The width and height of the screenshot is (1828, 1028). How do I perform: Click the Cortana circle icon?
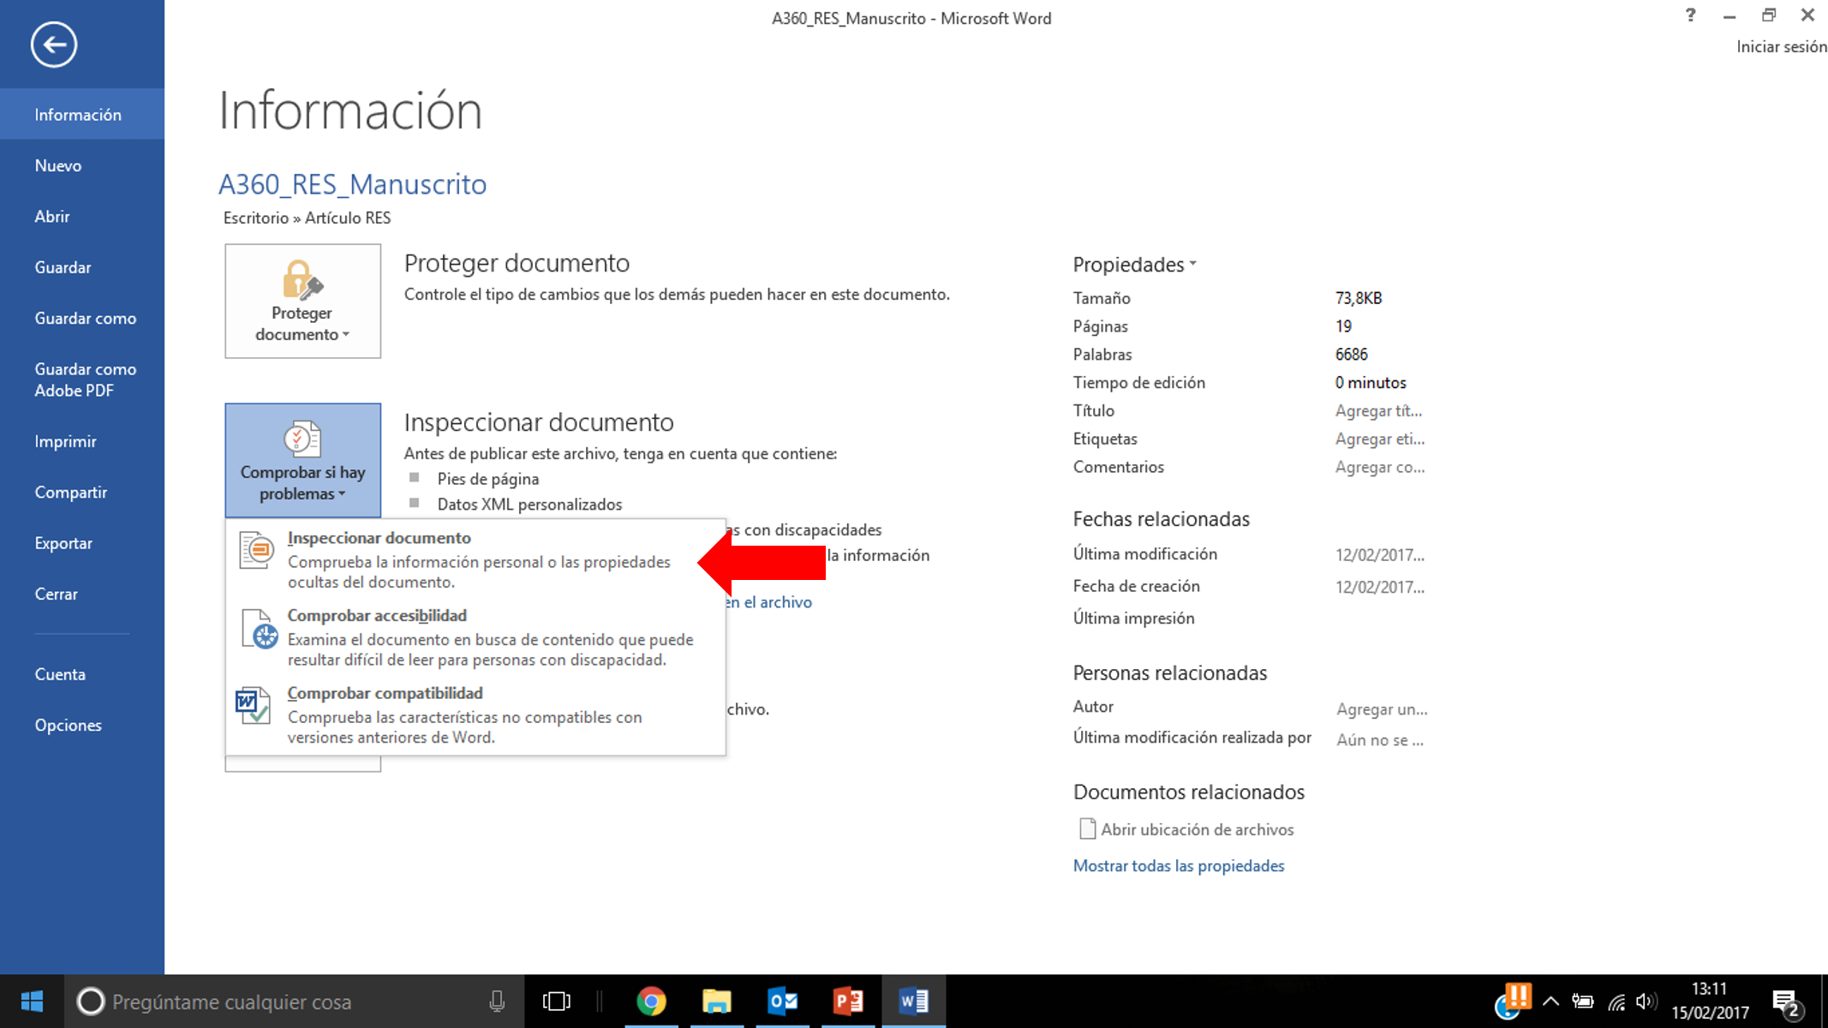point(91,1001)
